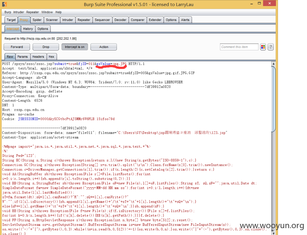Click the Content-Disposition filename line
Image resolution: width=307 pixels, height=235 pixels.
115,133
